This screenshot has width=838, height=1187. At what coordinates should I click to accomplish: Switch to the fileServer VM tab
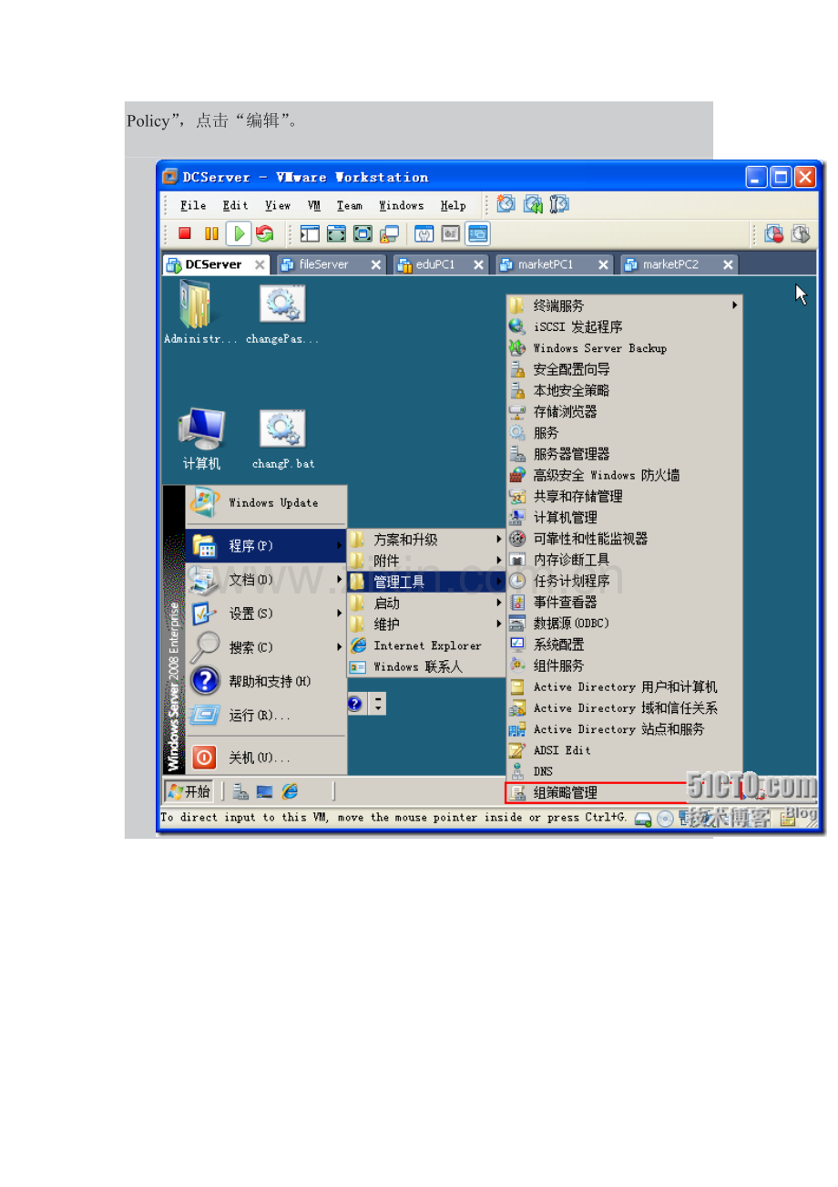329,264
